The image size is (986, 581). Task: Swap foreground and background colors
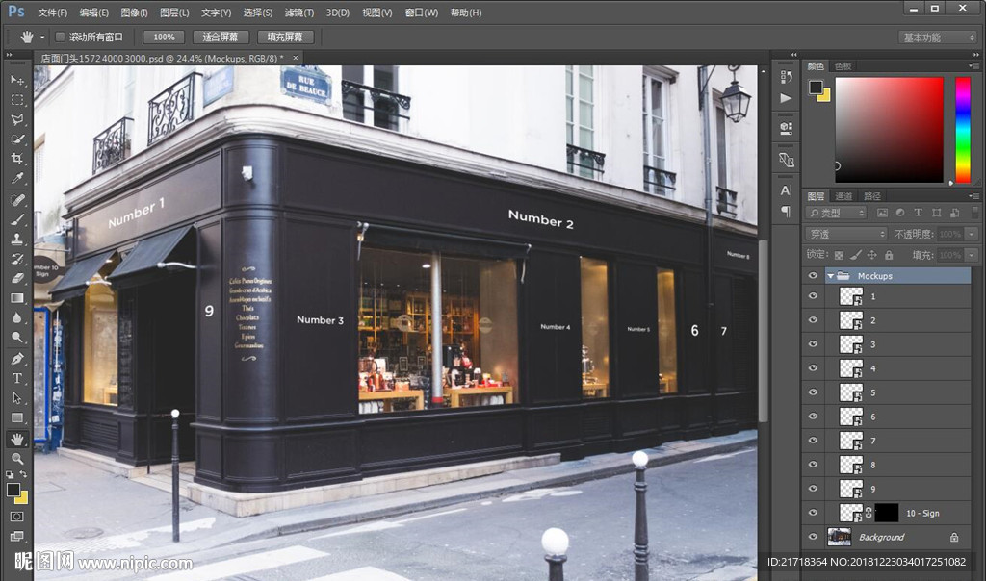pos(23,474)
